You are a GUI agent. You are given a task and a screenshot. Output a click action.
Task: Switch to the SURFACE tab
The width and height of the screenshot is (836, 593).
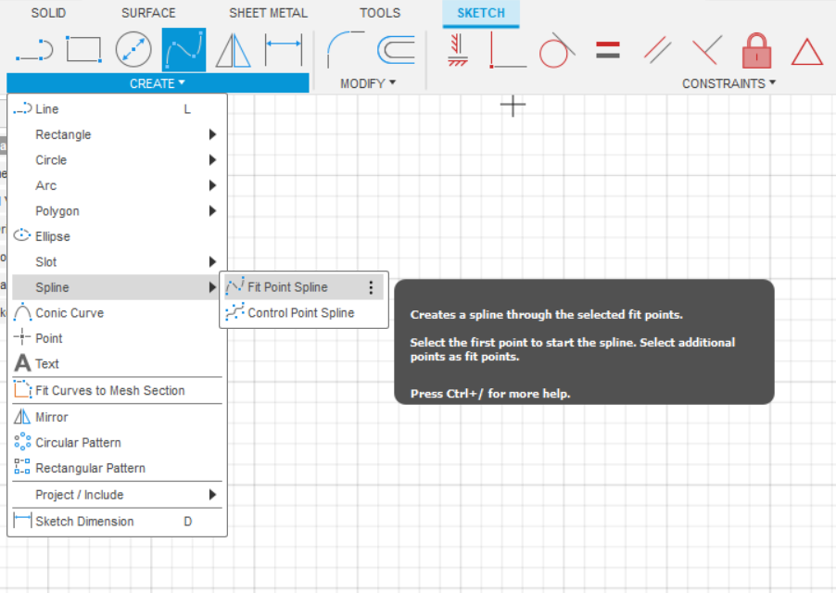(x=148, y=13)
